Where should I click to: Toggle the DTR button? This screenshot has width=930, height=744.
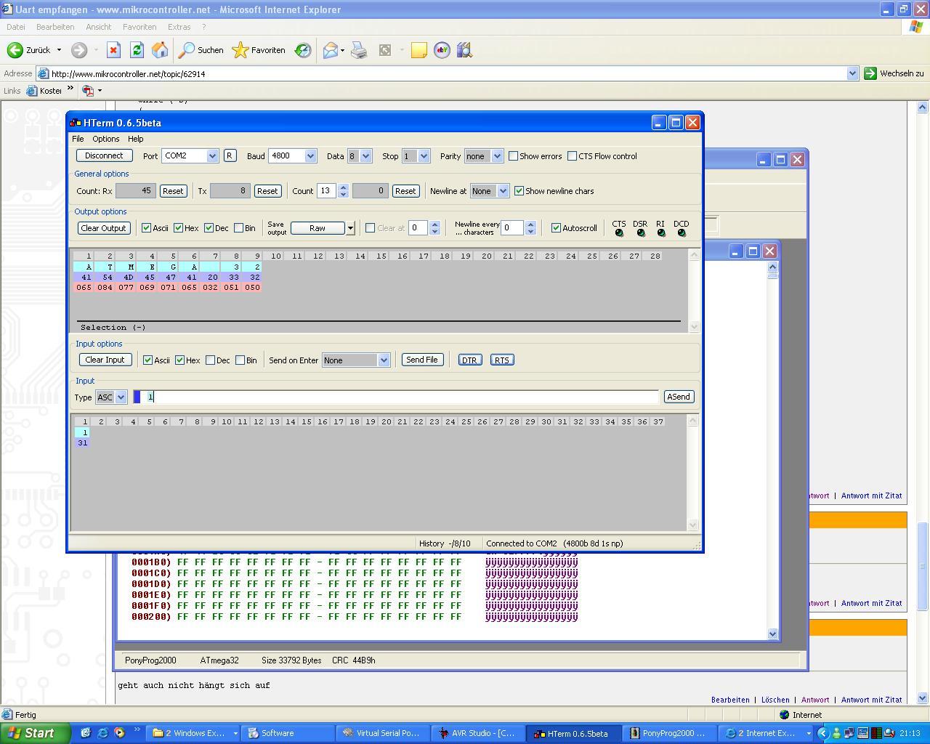[469, 360]
